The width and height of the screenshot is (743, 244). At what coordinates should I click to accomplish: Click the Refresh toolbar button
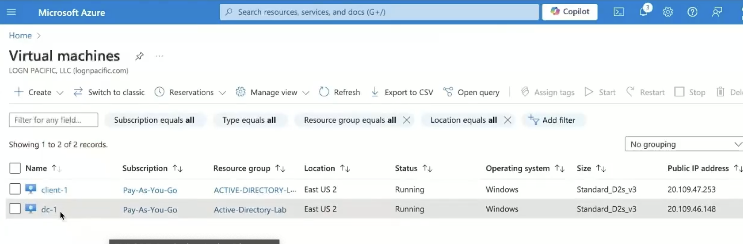339,92
